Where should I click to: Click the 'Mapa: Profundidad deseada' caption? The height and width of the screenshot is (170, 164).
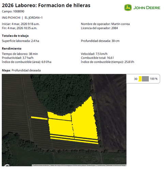click(21, 70)
